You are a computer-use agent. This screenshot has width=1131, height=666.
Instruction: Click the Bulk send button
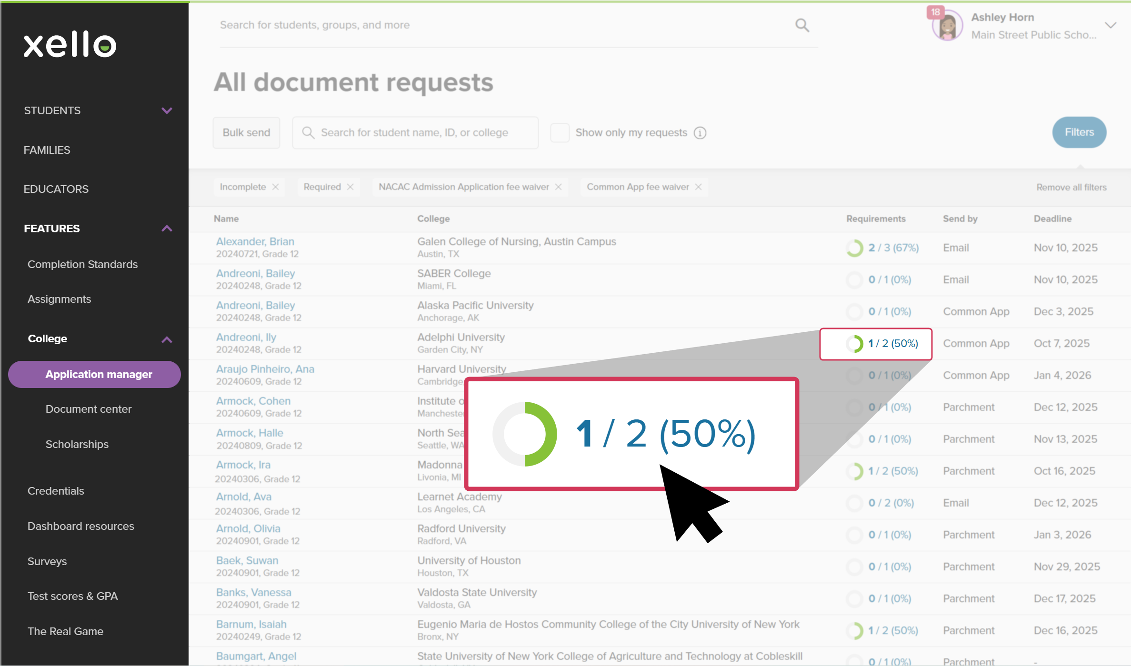(246, 133)
